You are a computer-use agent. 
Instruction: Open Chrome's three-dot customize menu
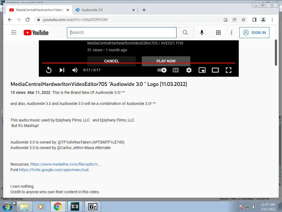[272, 20]
